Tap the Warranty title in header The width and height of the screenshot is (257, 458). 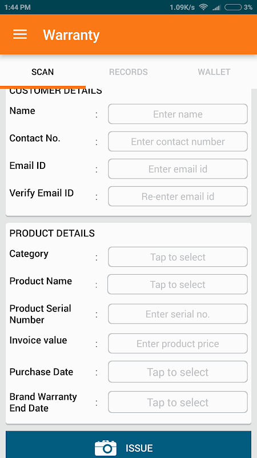pos(71,35)
